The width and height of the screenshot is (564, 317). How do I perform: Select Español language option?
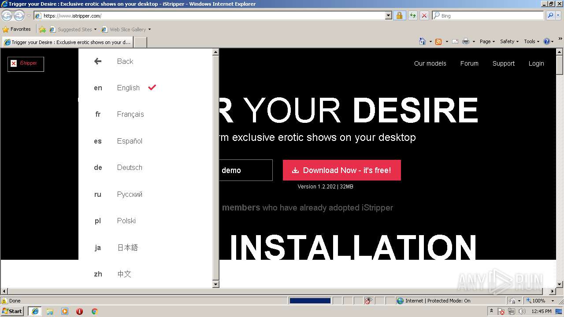(130, 141)
